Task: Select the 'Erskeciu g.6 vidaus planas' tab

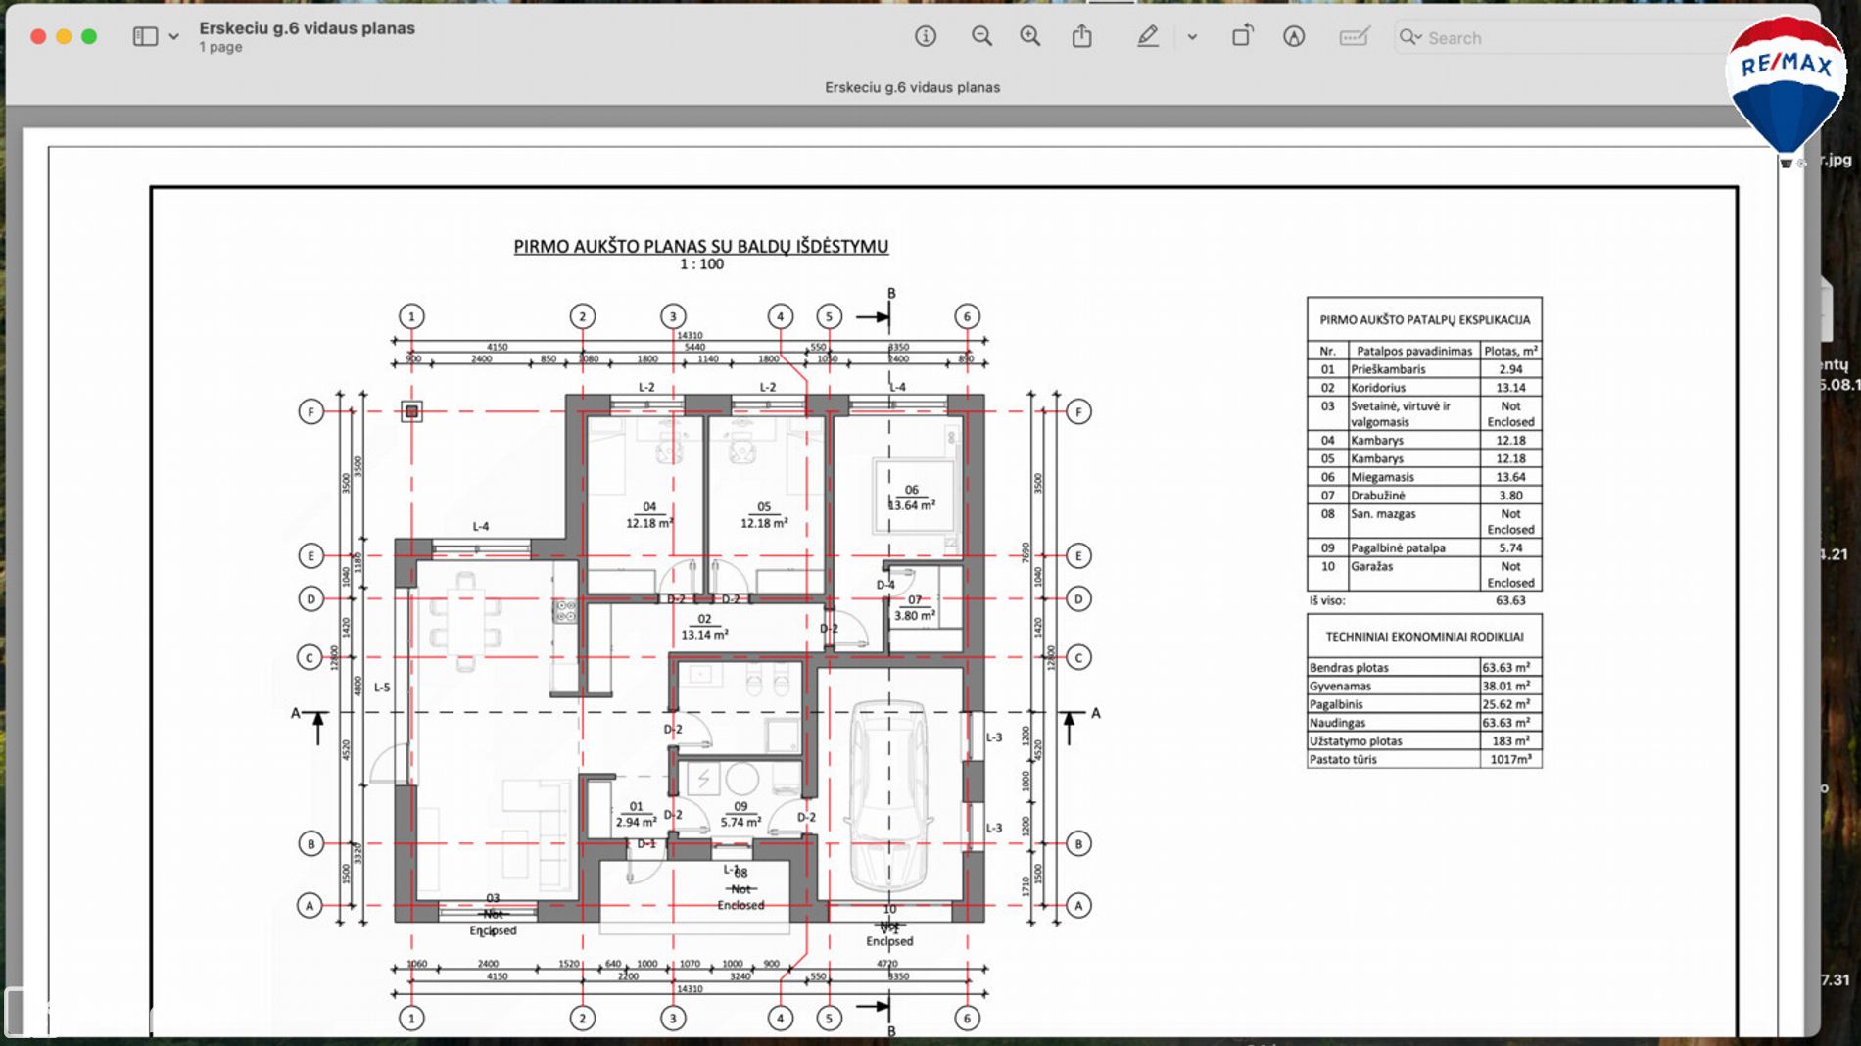Action: click(x=912, y=87)
